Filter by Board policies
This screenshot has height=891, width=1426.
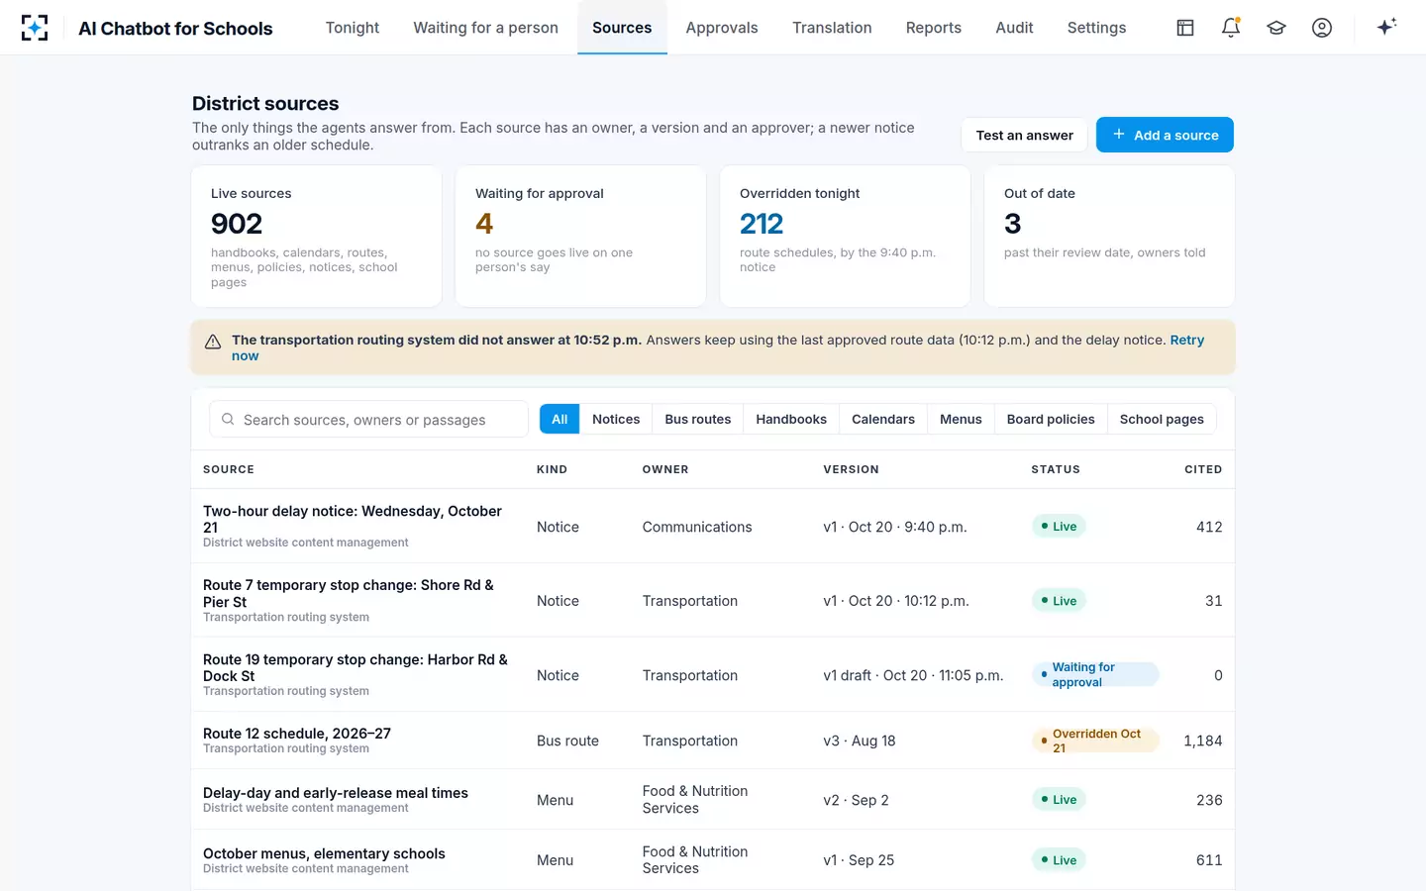pos(1051,420)
